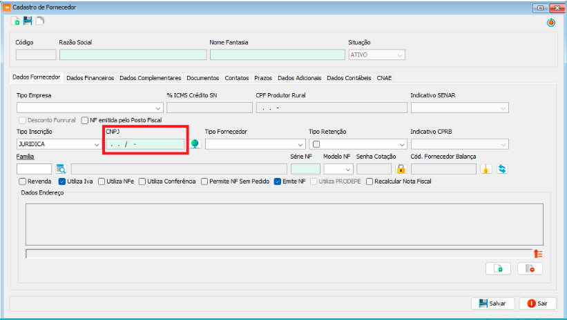567x320 pixels.
Task: Switch to Dados Contábeis tab
Action: [x=349, y=78]
